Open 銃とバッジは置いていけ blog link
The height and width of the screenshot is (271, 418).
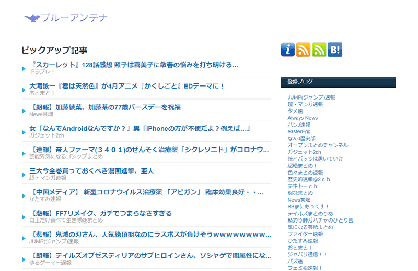pos(315,159)
